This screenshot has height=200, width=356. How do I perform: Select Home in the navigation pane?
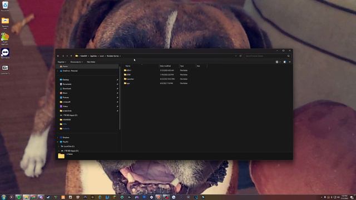pyautogui.click(x=87, y=67)
